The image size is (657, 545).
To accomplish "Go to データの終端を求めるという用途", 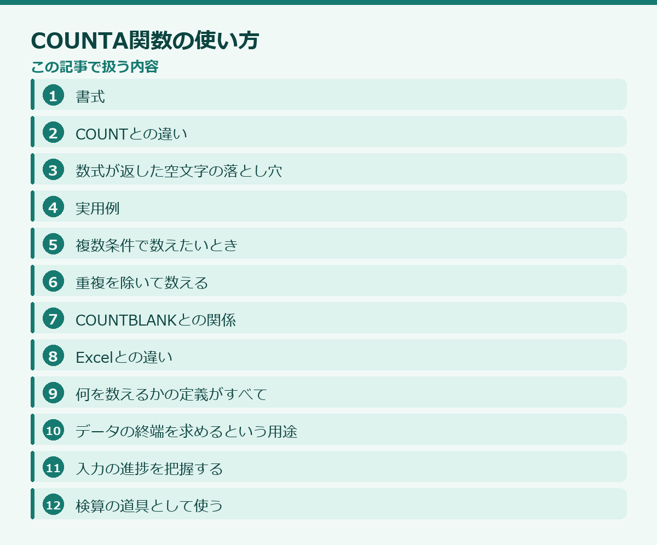I will 328,430.
